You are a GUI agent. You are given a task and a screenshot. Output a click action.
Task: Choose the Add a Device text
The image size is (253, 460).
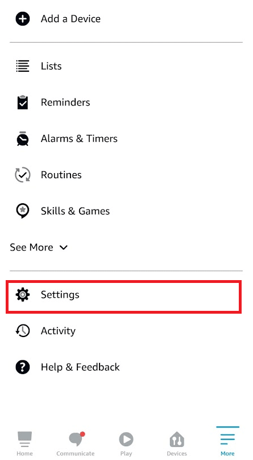tap(71, 19)
